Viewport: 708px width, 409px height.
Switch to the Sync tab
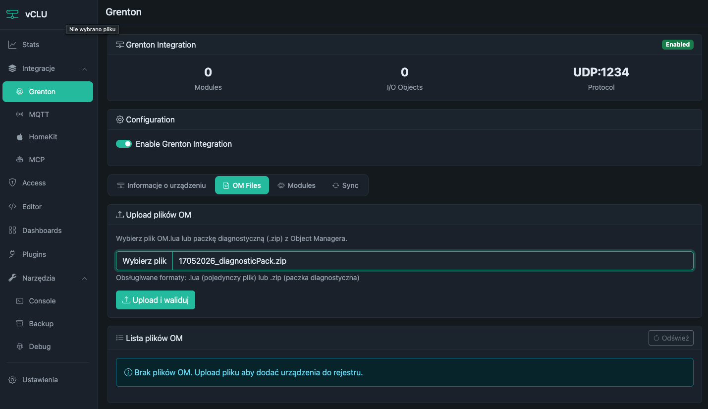(x=345, y=185)
